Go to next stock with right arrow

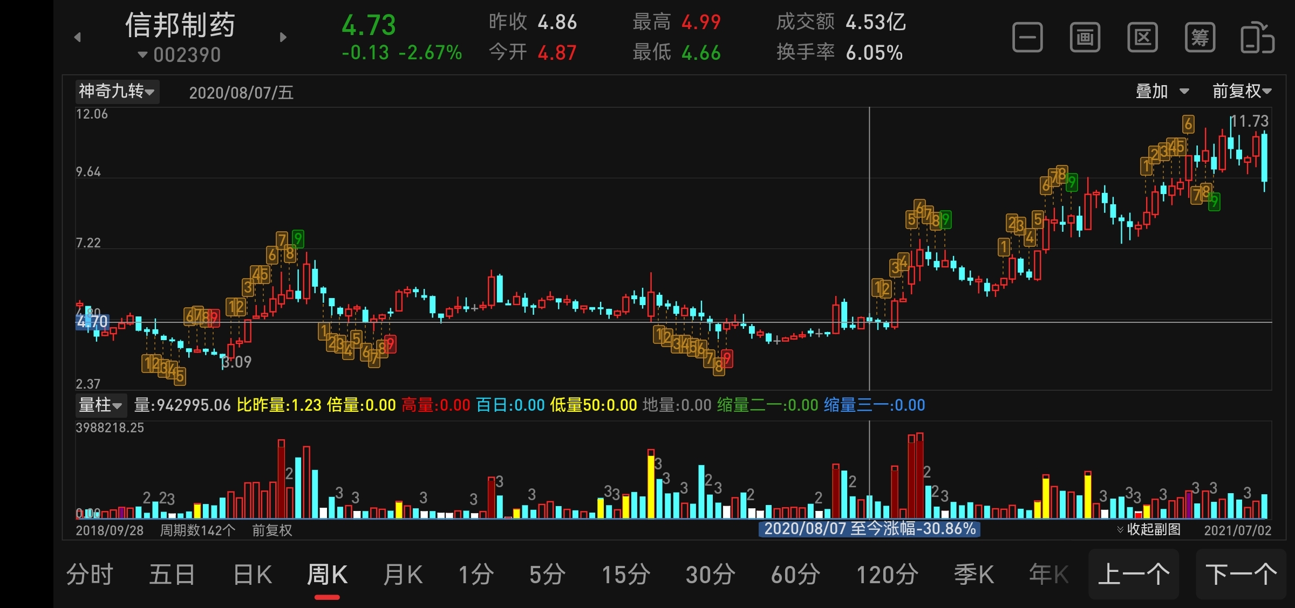point(283,37)
